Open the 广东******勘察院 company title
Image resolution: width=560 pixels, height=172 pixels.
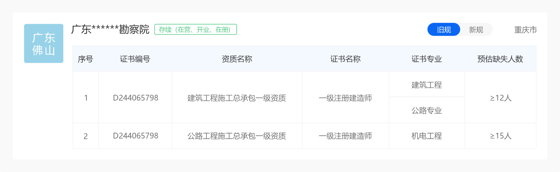coord(110,30)
